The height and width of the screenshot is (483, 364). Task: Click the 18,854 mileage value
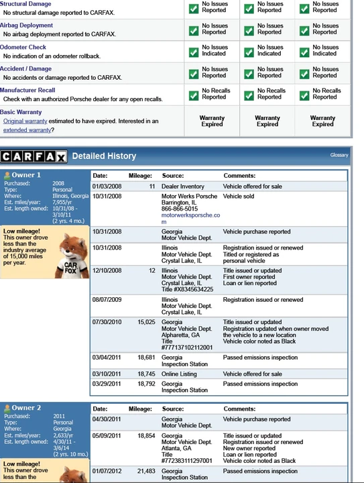coord(146,436)
